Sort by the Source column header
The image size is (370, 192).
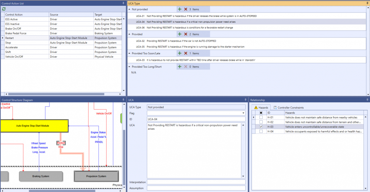(71, 14)
